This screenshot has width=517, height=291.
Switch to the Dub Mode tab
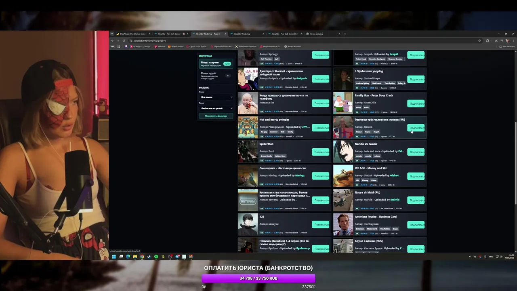click(133, 34)
